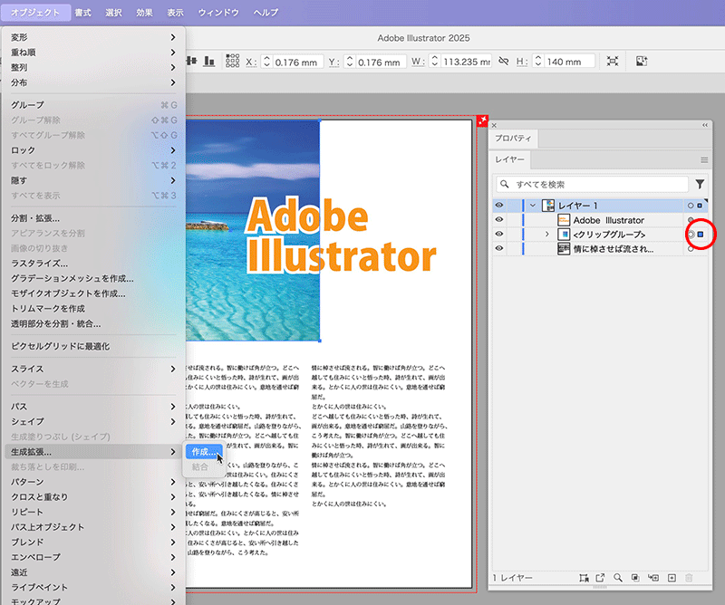
Task: Click the trash Delete Selection icon
Action: [x=689, y=577]
